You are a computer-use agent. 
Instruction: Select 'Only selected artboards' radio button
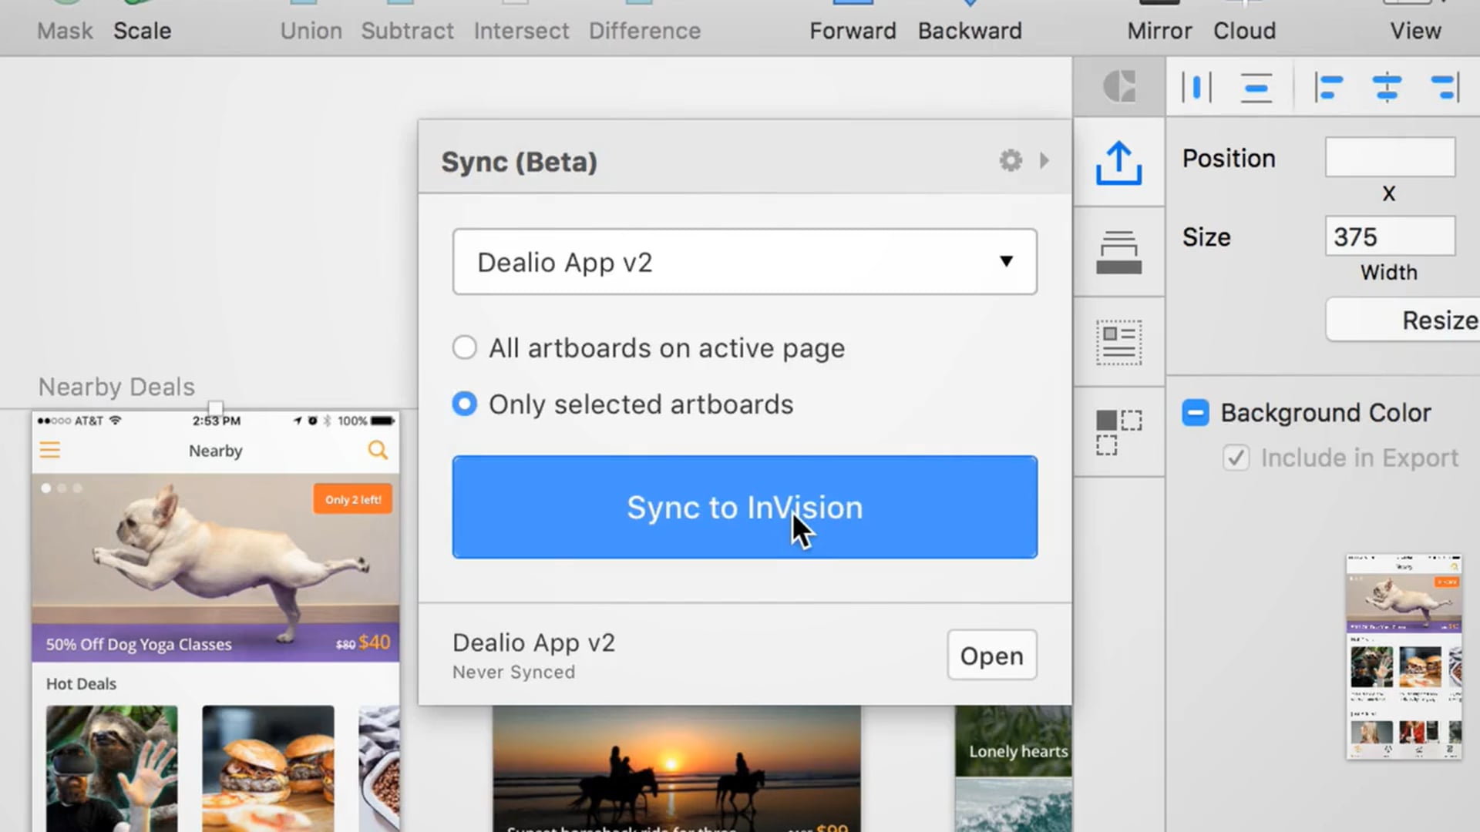point(465,404)
